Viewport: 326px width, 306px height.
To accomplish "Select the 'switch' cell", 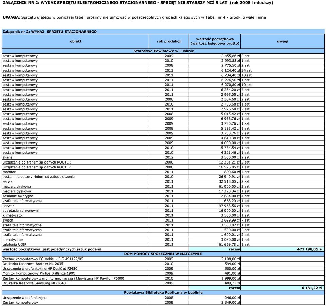I will point(76,220).
